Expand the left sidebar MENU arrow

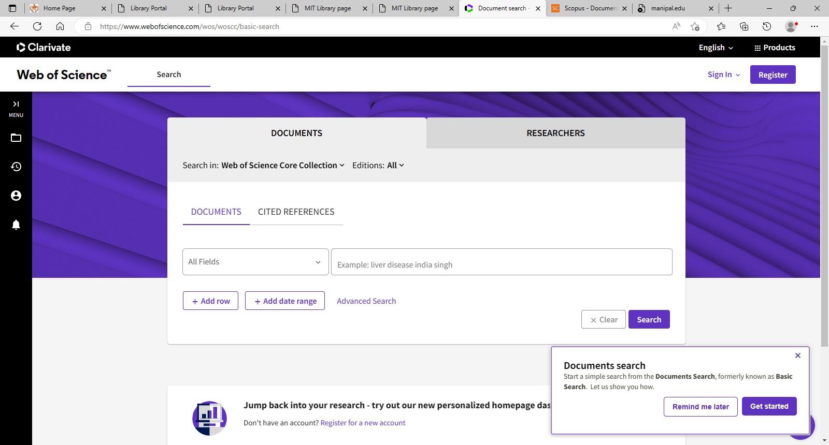pyautogui.click(x=16, y=104)
